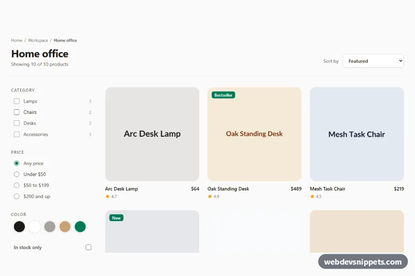Click the $219 price text
This screenshot has height=276, width=415.
click(x=398, y=189)
